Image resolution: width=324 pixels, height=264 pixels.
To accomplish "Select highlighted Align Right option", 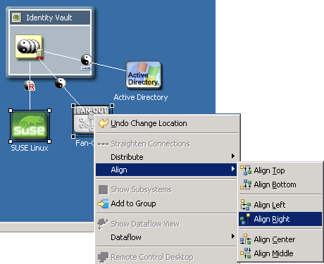I will 280,219.
